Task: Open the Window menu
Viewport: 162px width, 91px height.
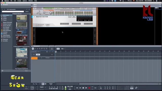Action: 31,1
